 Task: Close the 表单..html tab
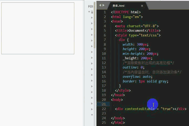click(142, 6)
